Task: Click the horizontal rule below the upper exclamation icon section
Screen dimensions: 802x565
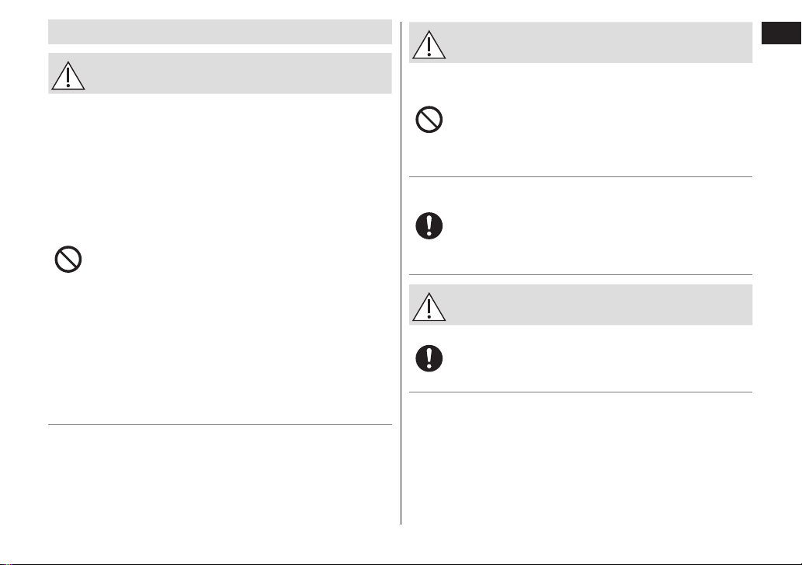Action: click(581, 275)
